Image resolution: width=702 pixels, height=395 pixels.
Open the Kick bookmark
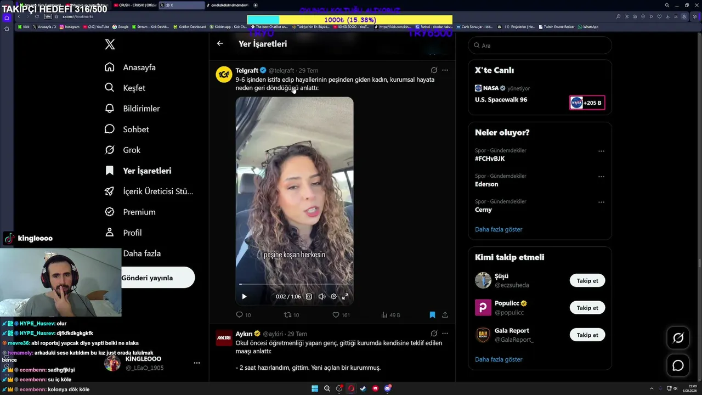pyautogui.click(x=24, y=27)
